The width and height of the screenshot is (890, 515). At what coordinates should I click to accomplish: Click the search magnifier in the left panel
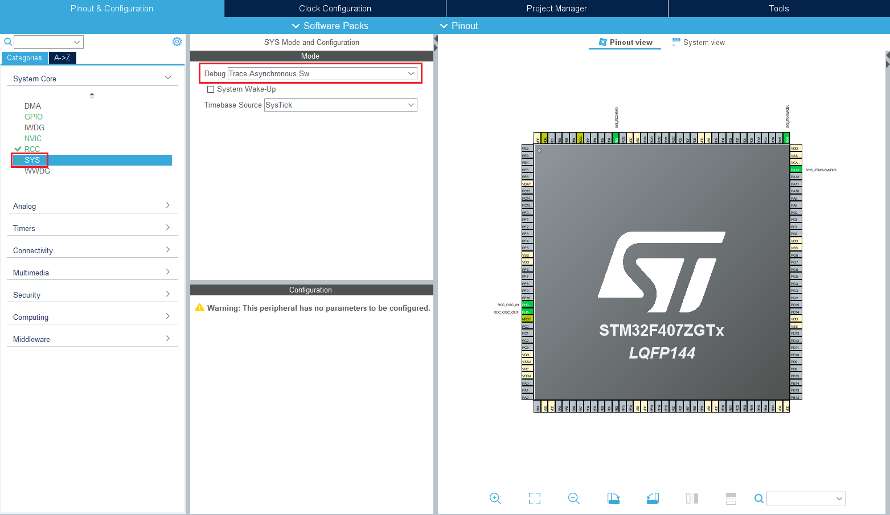click(7, 42)
